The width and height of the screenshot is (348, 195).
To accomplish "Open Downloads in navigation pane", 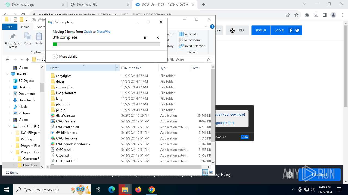I will (27, 100).
